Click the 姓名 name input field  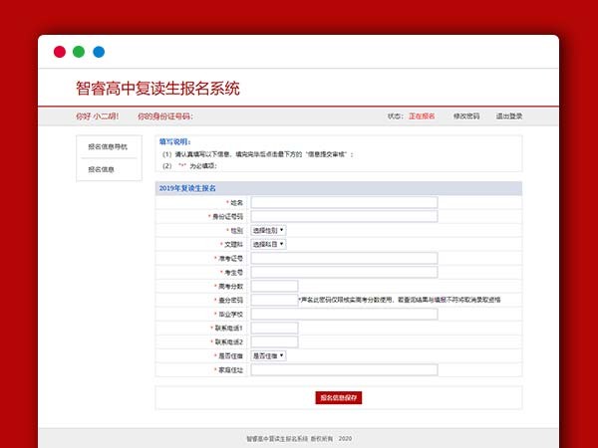coord(344,202)
